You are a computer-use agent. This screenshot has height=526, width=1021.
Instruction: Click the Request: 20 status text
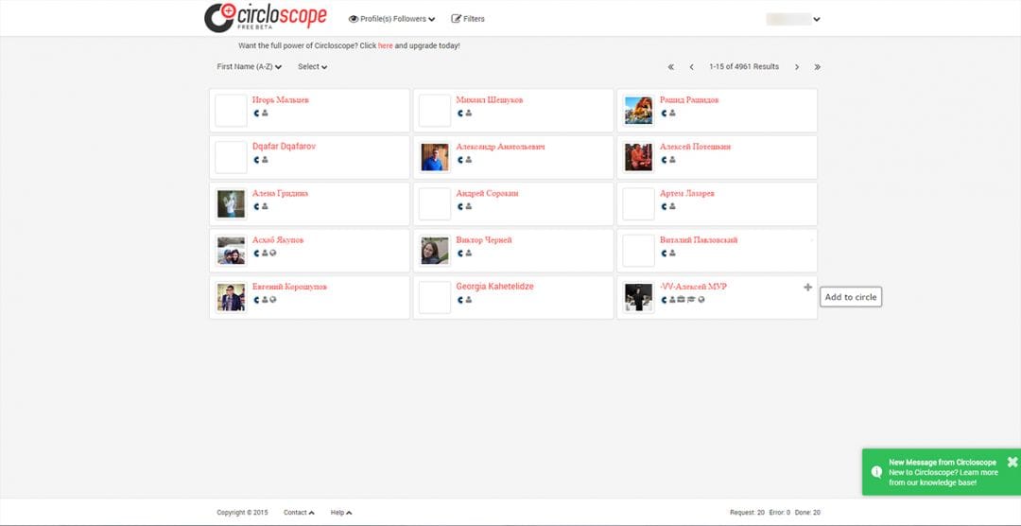(747, 513)
